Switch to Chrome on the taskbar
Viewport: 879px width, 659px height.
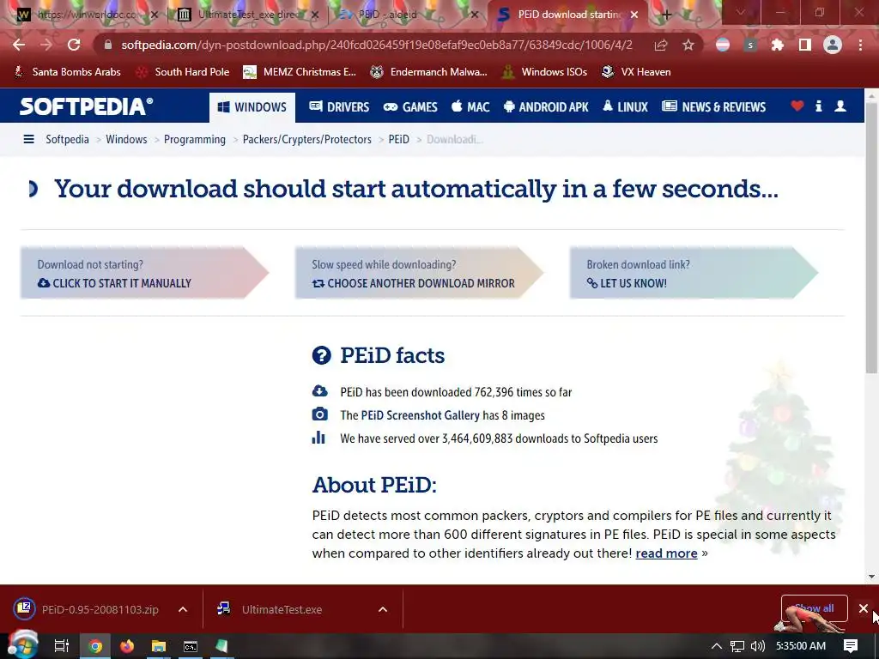coord(95,646)
